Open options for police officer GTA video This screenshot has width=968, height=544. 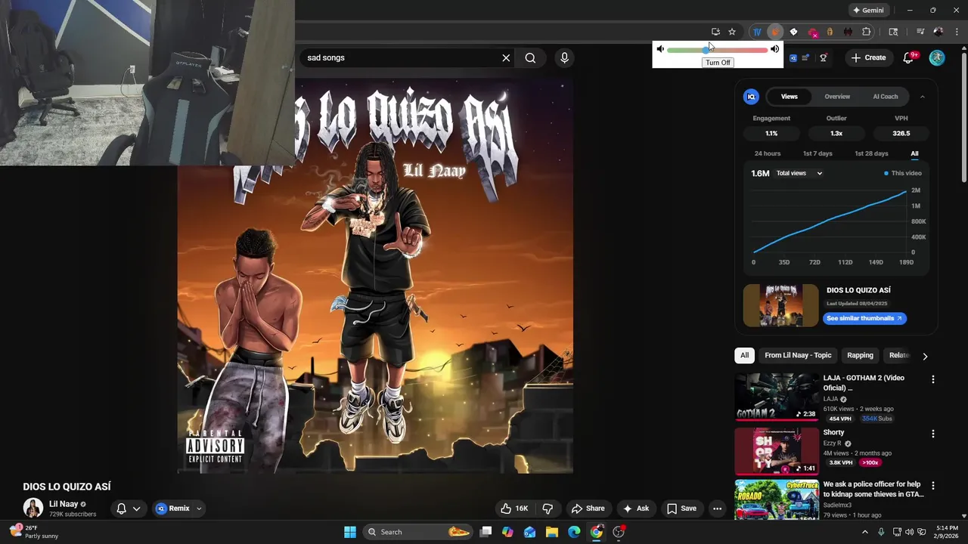point(932,486)
